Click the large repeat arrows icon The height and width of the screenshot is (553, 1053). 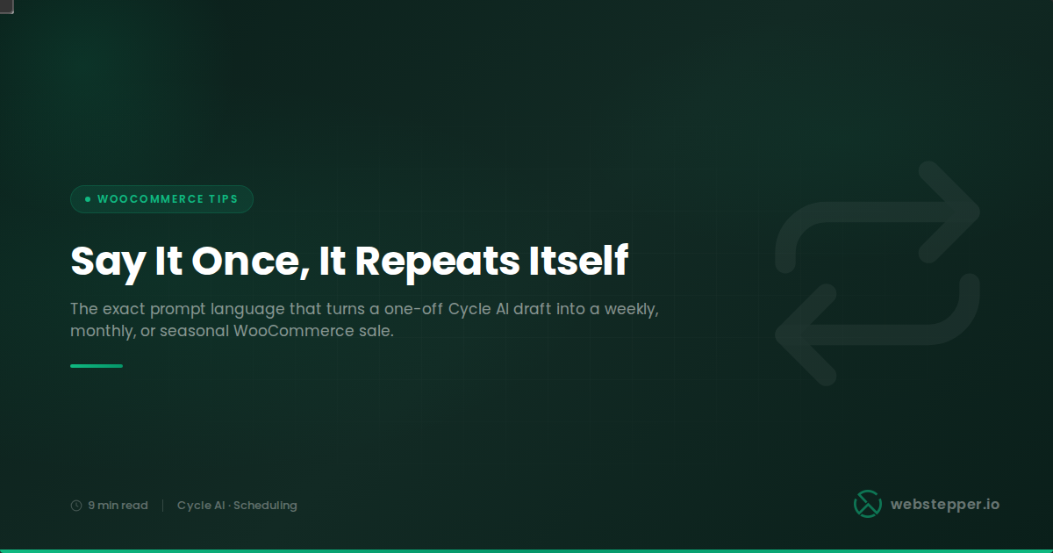(x=877, y=273)
